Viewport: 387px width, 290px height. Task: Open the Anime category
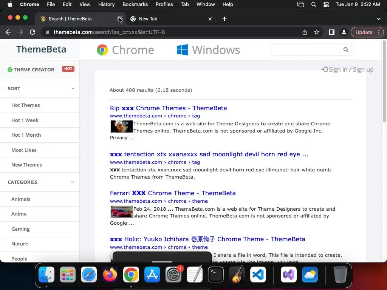click(19, 214)
